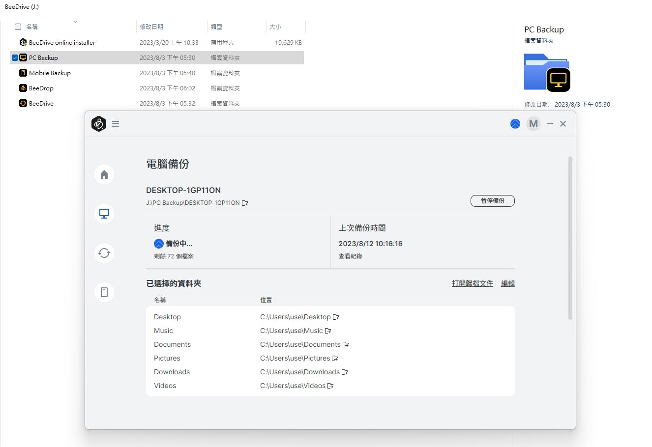Open Videos folder location icon
Viewport: 652px width, 447px height.
[331, 386]
